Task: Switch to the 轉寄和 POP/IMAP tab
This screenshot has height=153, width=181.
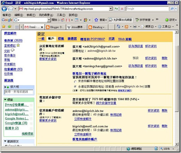Action: 93,39
